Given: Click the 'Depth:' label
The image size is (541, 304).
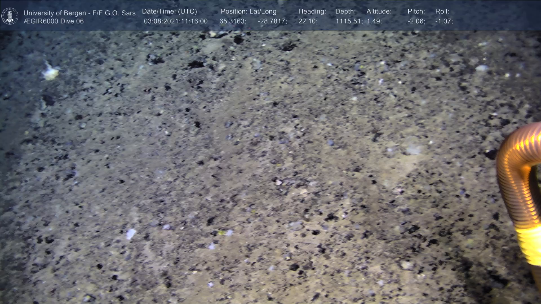Looking at the screenshot, I should click(345, 12).
